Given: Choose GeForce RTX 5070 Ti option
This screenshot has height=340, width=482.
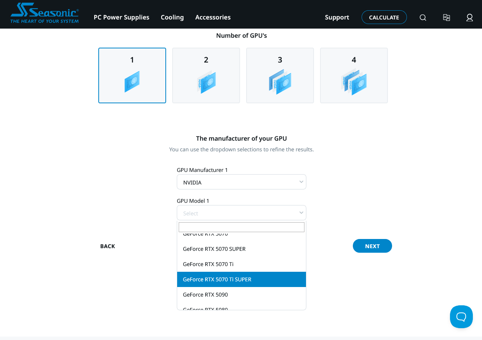Looking at the screenshot, I should tap(242, 264).
